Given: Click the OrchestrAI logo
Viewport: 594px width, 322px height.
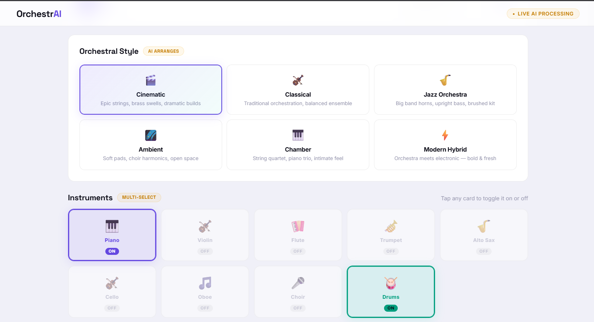Looking at the screenshot, I should [x=39, y=14].
